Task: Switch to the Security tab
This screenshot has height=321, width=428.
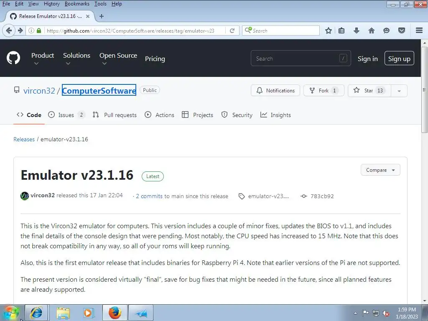Action: pyautogui.click(x=237, y=115)
